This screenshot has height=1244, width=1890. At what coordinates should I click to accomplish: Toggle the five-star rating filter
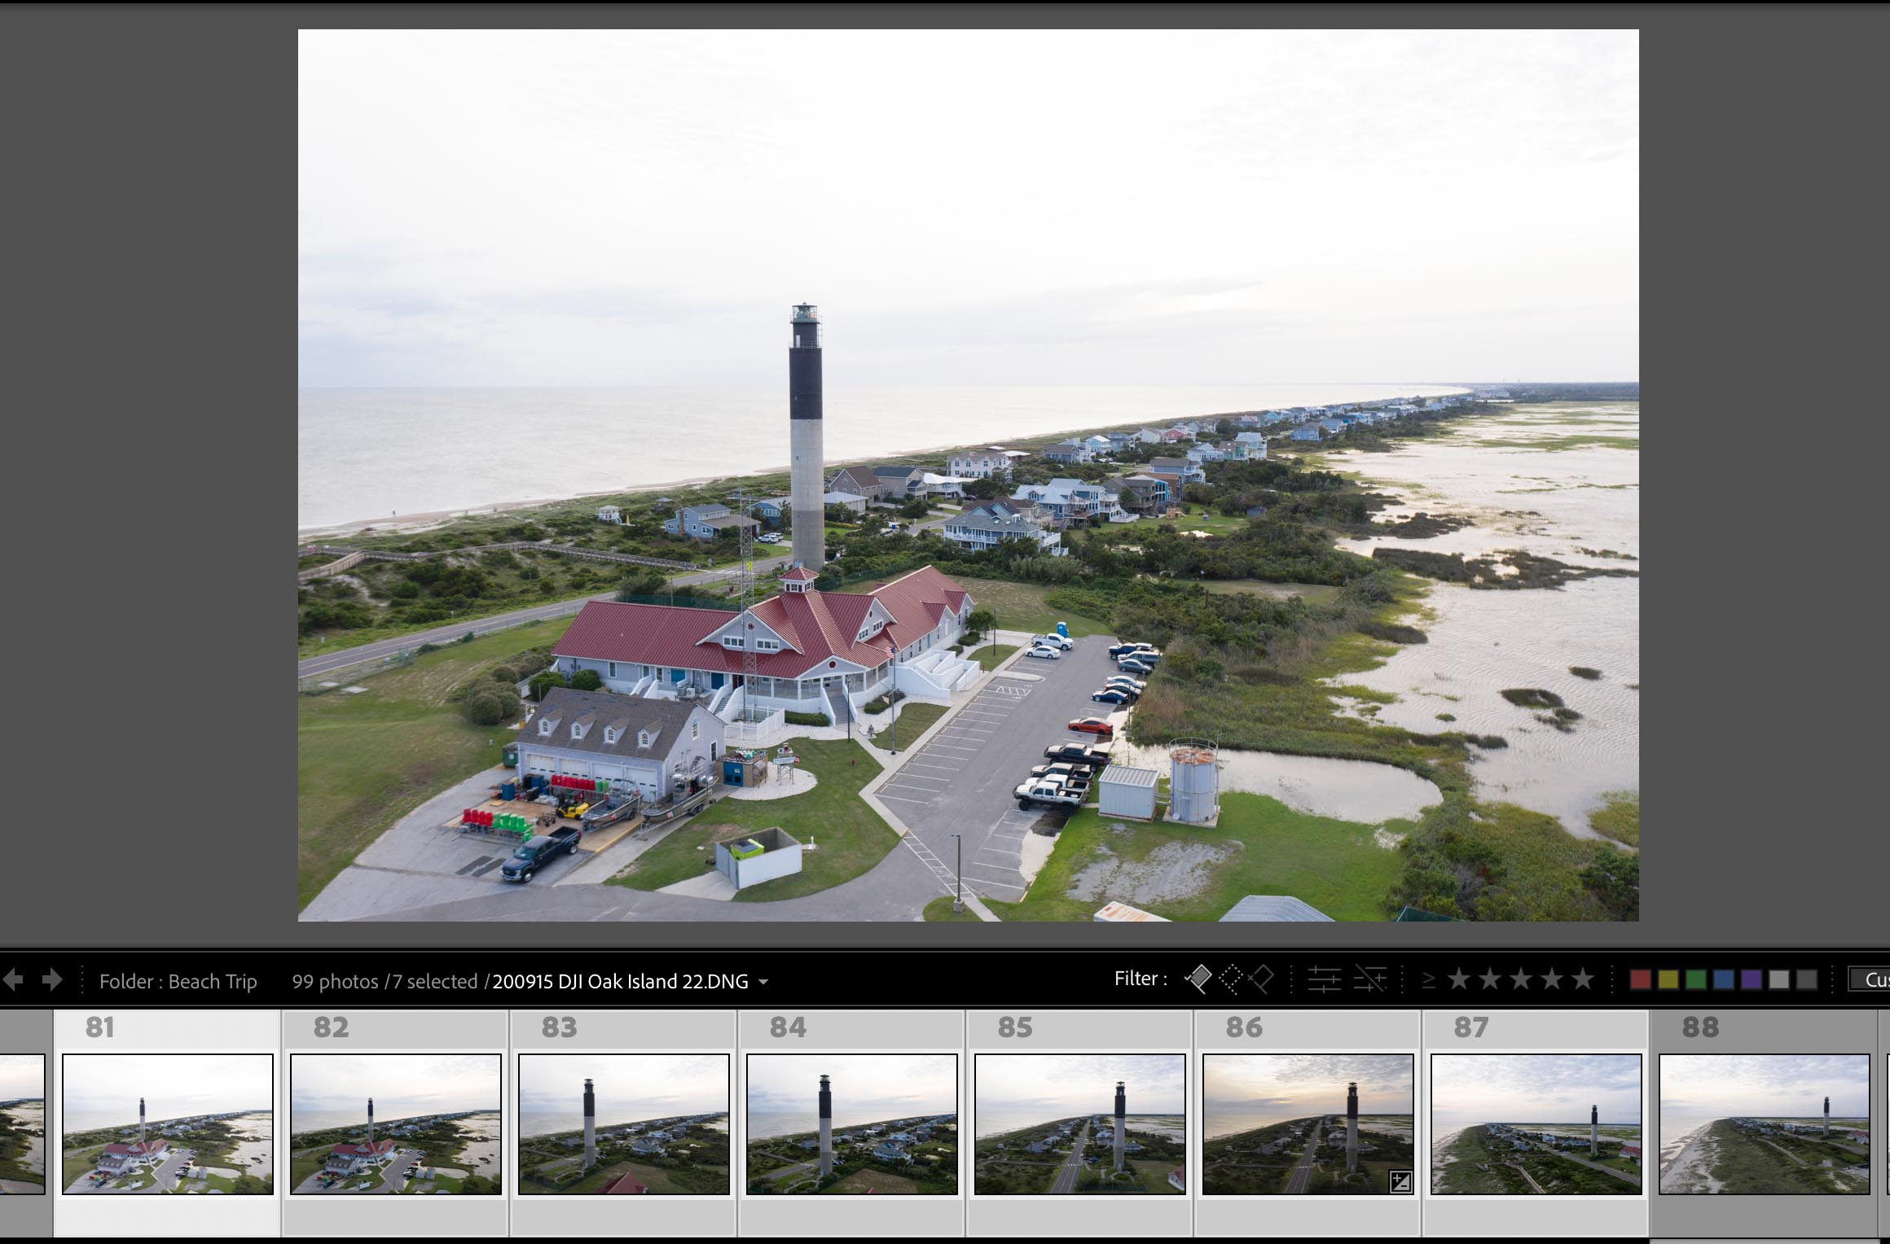1585,979
